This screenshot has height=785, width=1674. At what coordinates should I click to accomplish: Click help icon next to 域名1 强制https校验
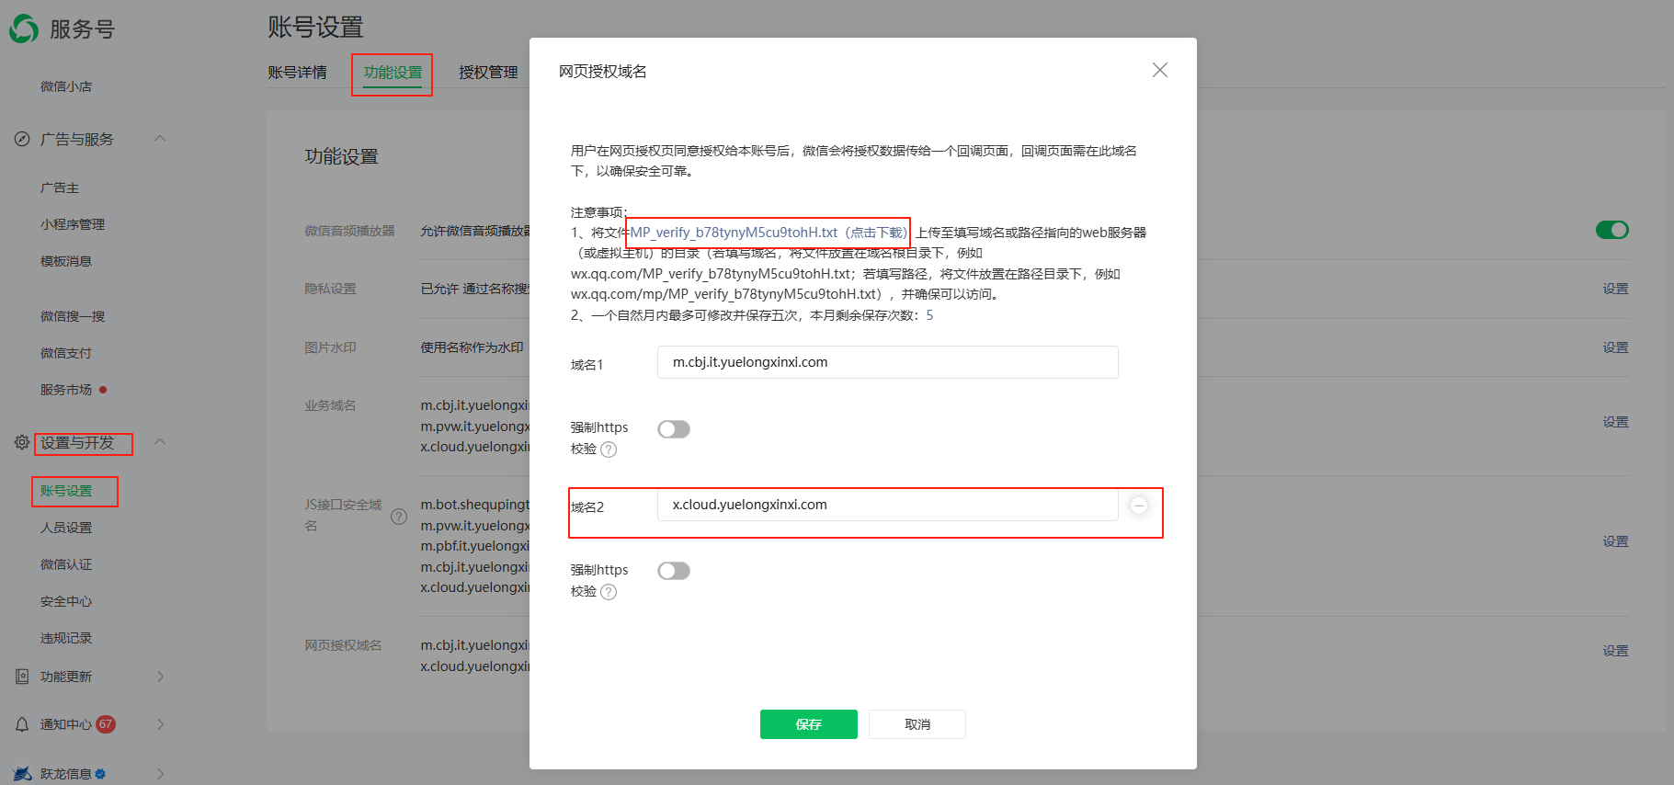point(609,449)
